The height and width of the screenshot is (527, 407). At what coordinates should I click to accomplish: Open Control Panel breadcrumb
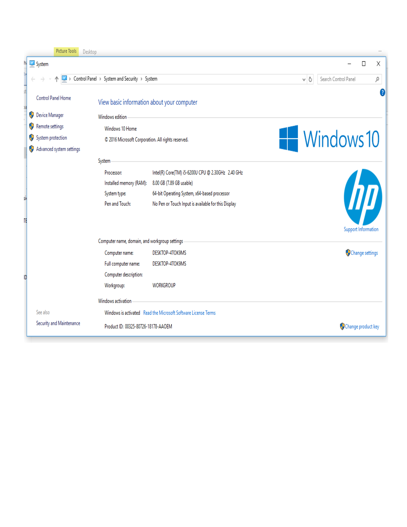pos(85,79)
